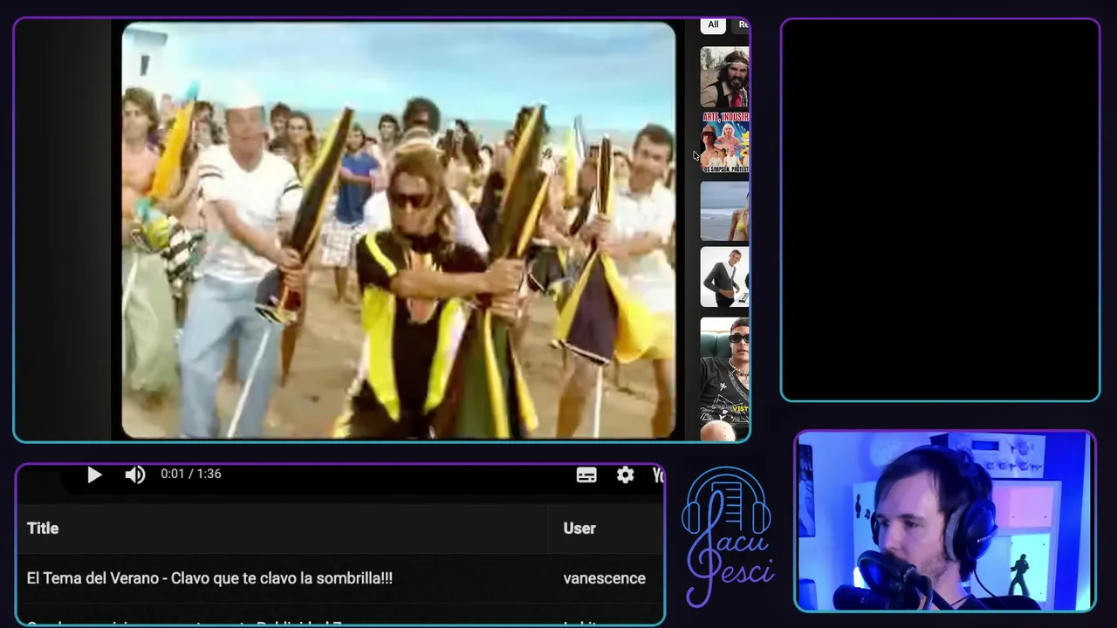
Task: Click the play button in the player
Action: pyautogui.click(x=94, y=474)
